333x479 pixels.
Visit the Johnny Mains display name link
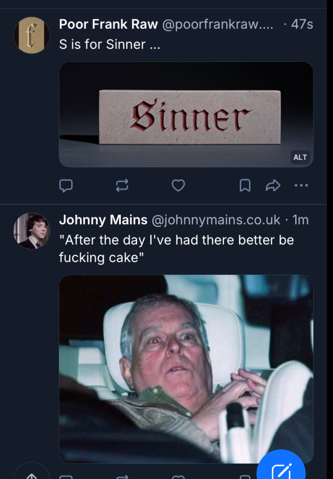103,220
